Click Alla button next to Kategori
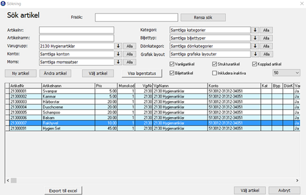 point(266,30)
